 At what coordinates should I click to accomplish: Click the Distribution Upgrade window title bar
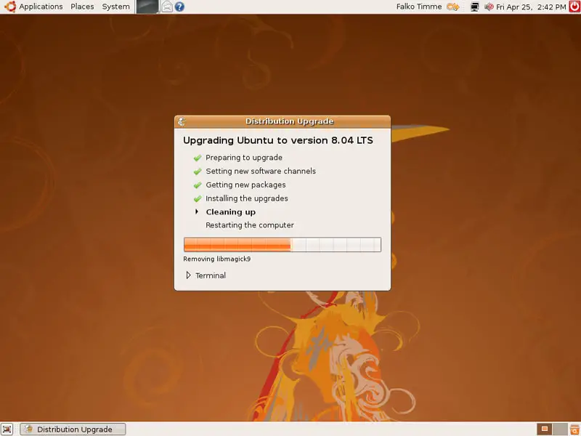click(283, 121)
